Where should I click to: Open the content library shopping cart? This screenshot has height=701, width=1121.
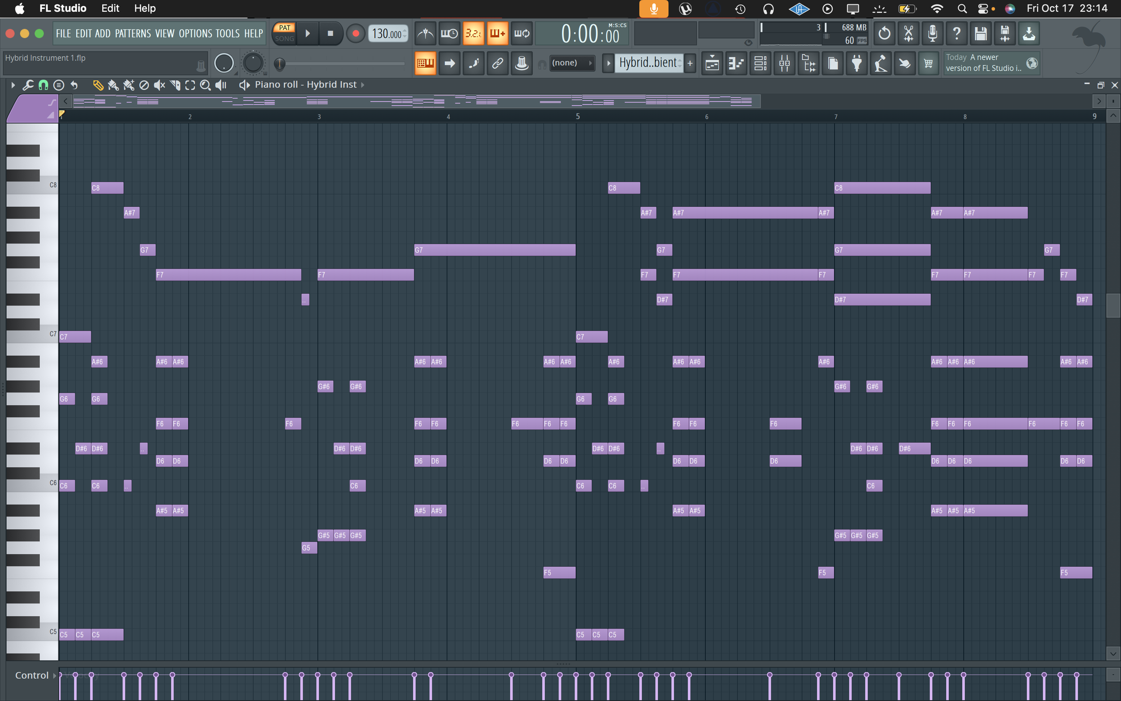point(929,63)
